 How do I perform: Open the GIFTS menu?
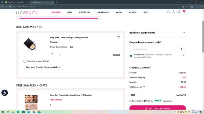click(x=146, y=12)
